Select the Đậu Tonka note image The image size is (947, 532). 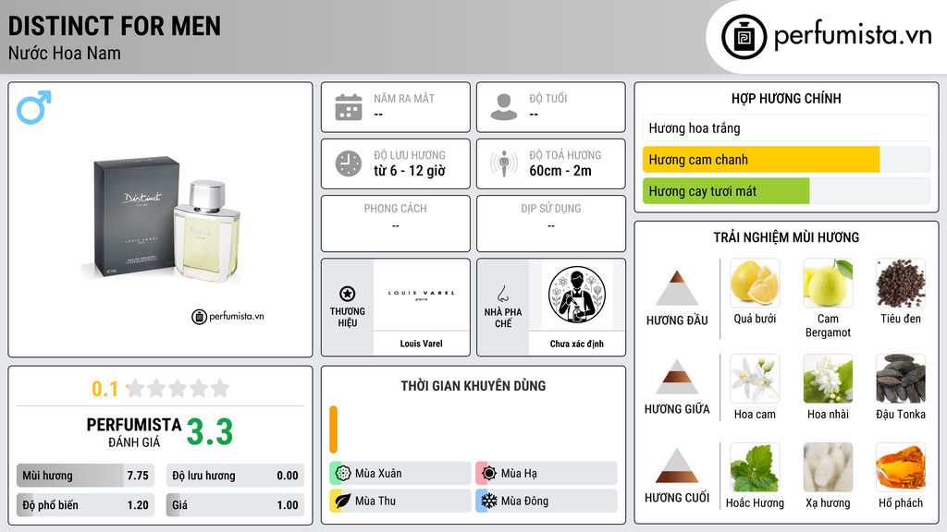click(901, 379)
